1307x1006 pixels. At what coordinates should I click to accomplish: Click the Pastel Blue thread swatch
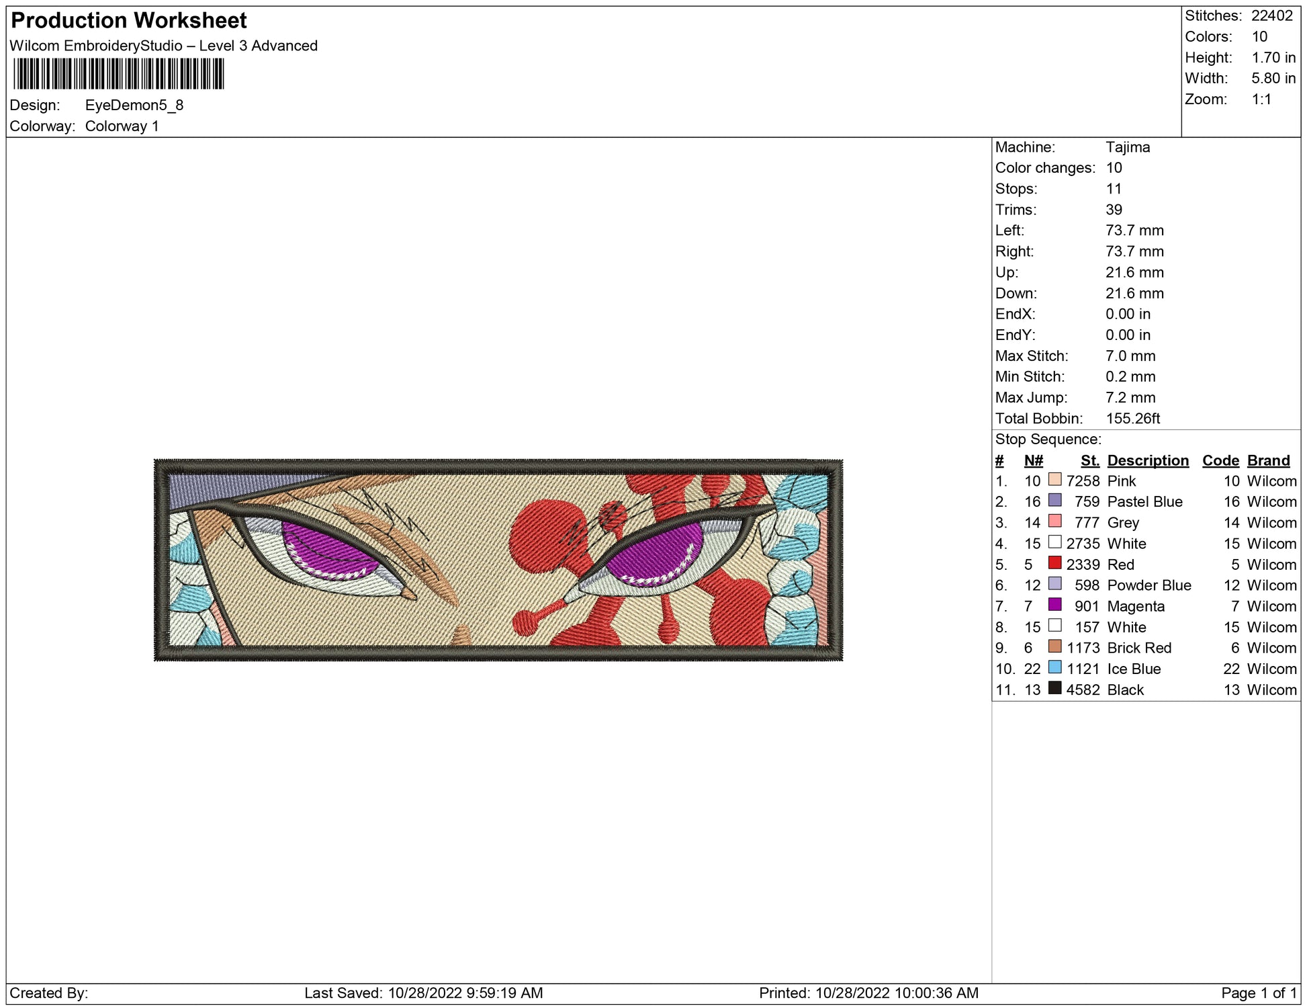(1054, 501)
